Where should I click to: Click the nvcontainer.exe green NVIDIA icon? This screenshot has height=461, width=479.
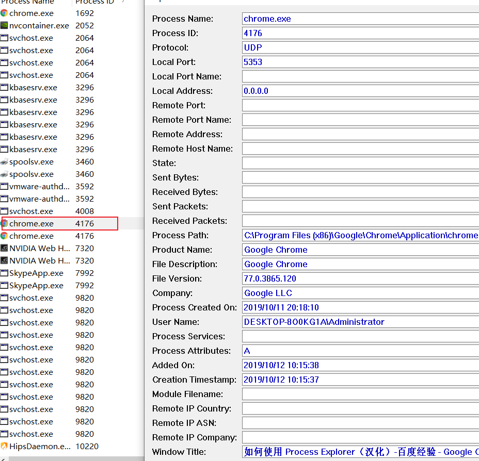pyautogui.click(x=4, y=26)
